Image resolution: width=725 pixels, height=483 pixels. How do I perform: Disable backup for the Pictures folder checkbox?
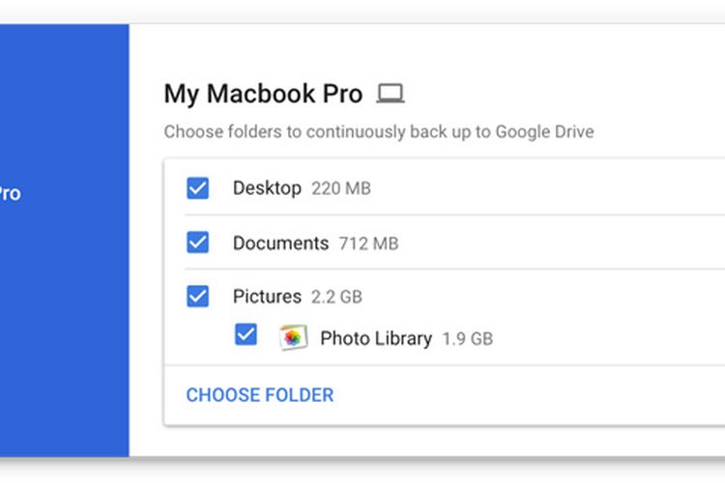pos(197,297)
